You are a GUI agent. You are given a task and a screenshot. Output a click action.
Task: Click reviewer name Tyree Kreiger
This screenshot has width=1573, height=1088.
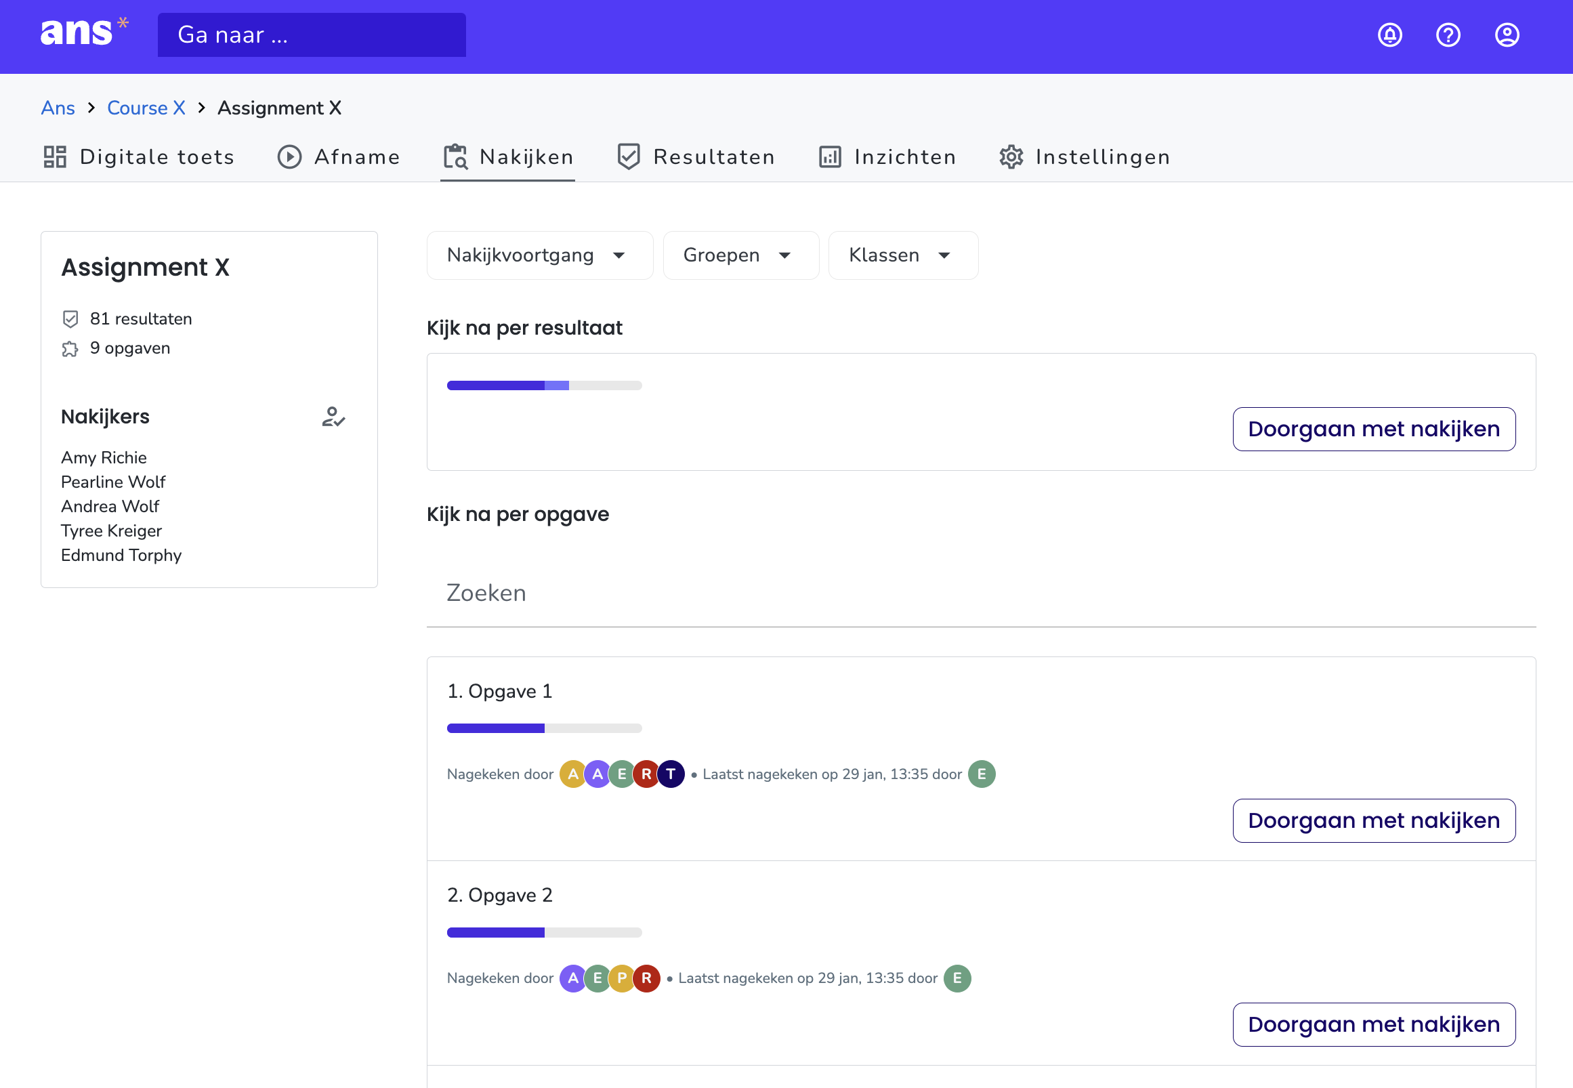[x=111, y=531]
